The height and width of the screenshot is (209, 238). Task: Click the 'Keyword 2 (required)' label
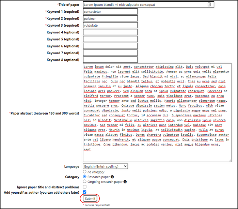(x=63, y=18)
